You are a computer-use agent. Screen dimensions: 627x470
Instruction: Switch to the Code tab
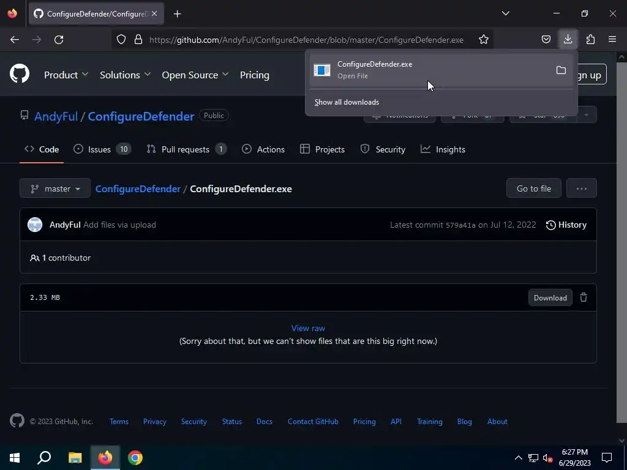[x=42, y=149]
